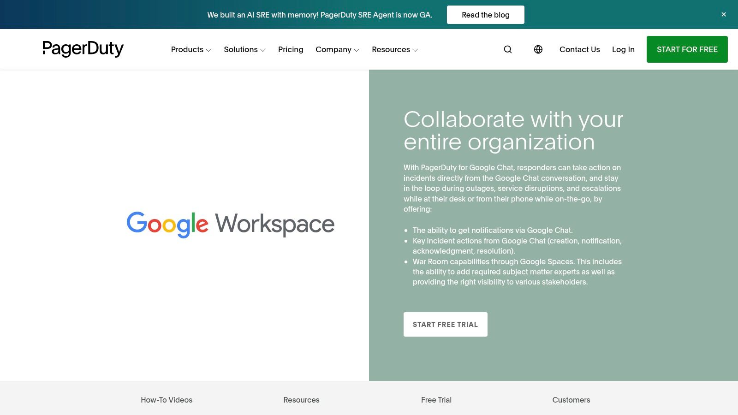This screenshot has height=415, width=738.
Task: Click the globe language selector icon
Action: [538, 49]
